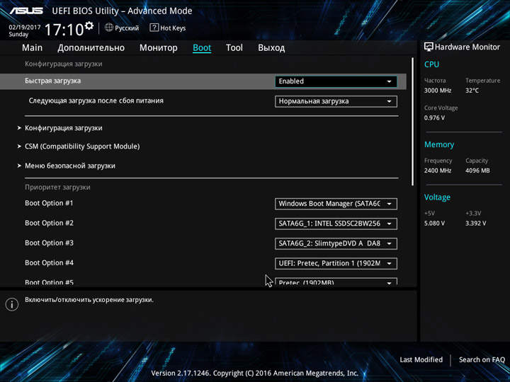Switch to the Дополнительно tab
Viewport: 510px width, 382px height.
coord(91,48)
